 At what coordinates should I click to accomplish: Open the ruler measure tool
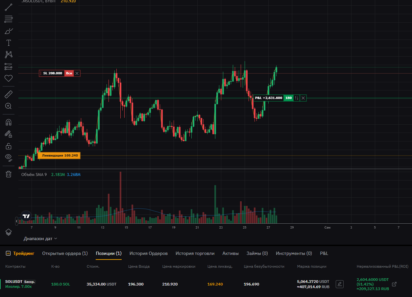[x=9, y=95]
